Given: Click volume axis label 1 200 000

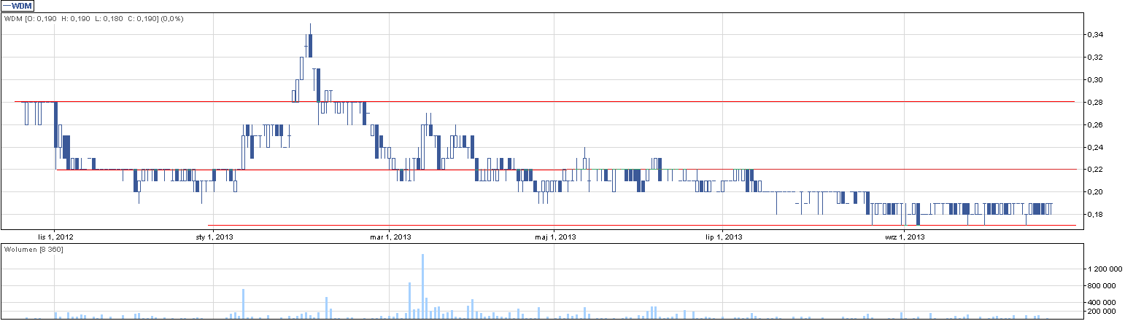Looking at the screenshot, I should (x=1105, y=269).
